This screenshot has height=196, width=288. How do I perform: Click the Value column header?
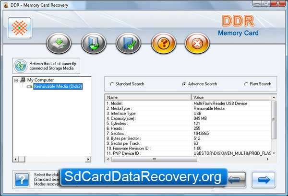231,97
